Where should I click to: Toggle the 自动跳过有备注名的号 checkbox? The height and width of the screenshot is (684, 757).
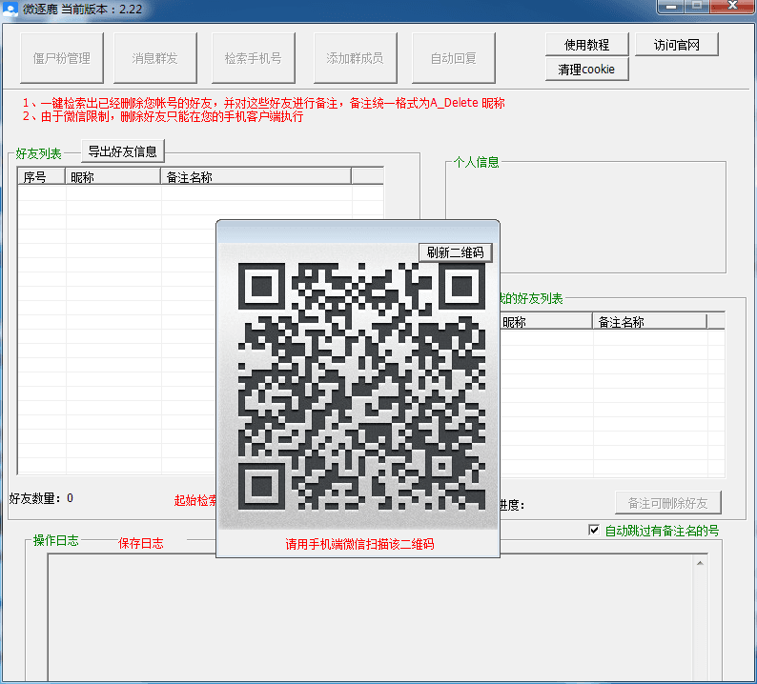(x=594, y=531)
